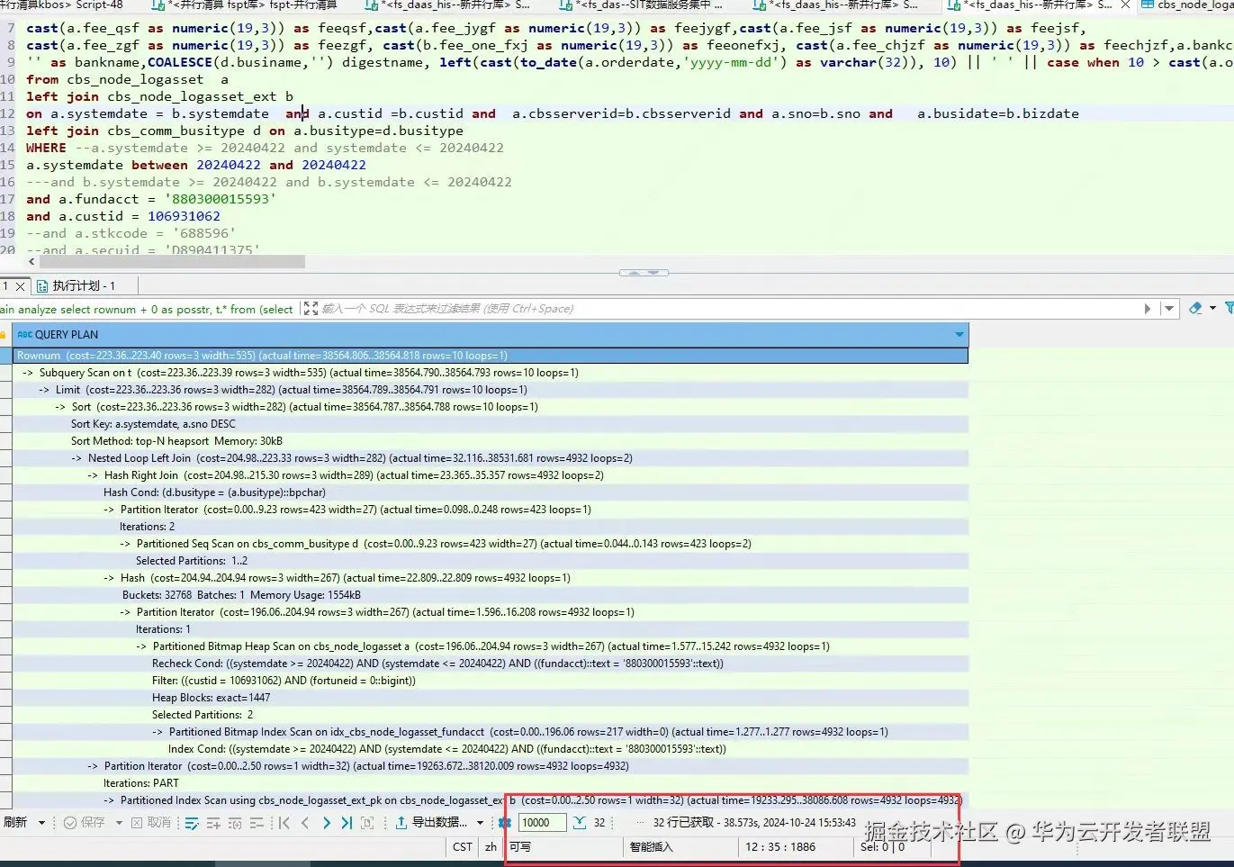Click the edit cell value toolbar icon

coord(191,823)
